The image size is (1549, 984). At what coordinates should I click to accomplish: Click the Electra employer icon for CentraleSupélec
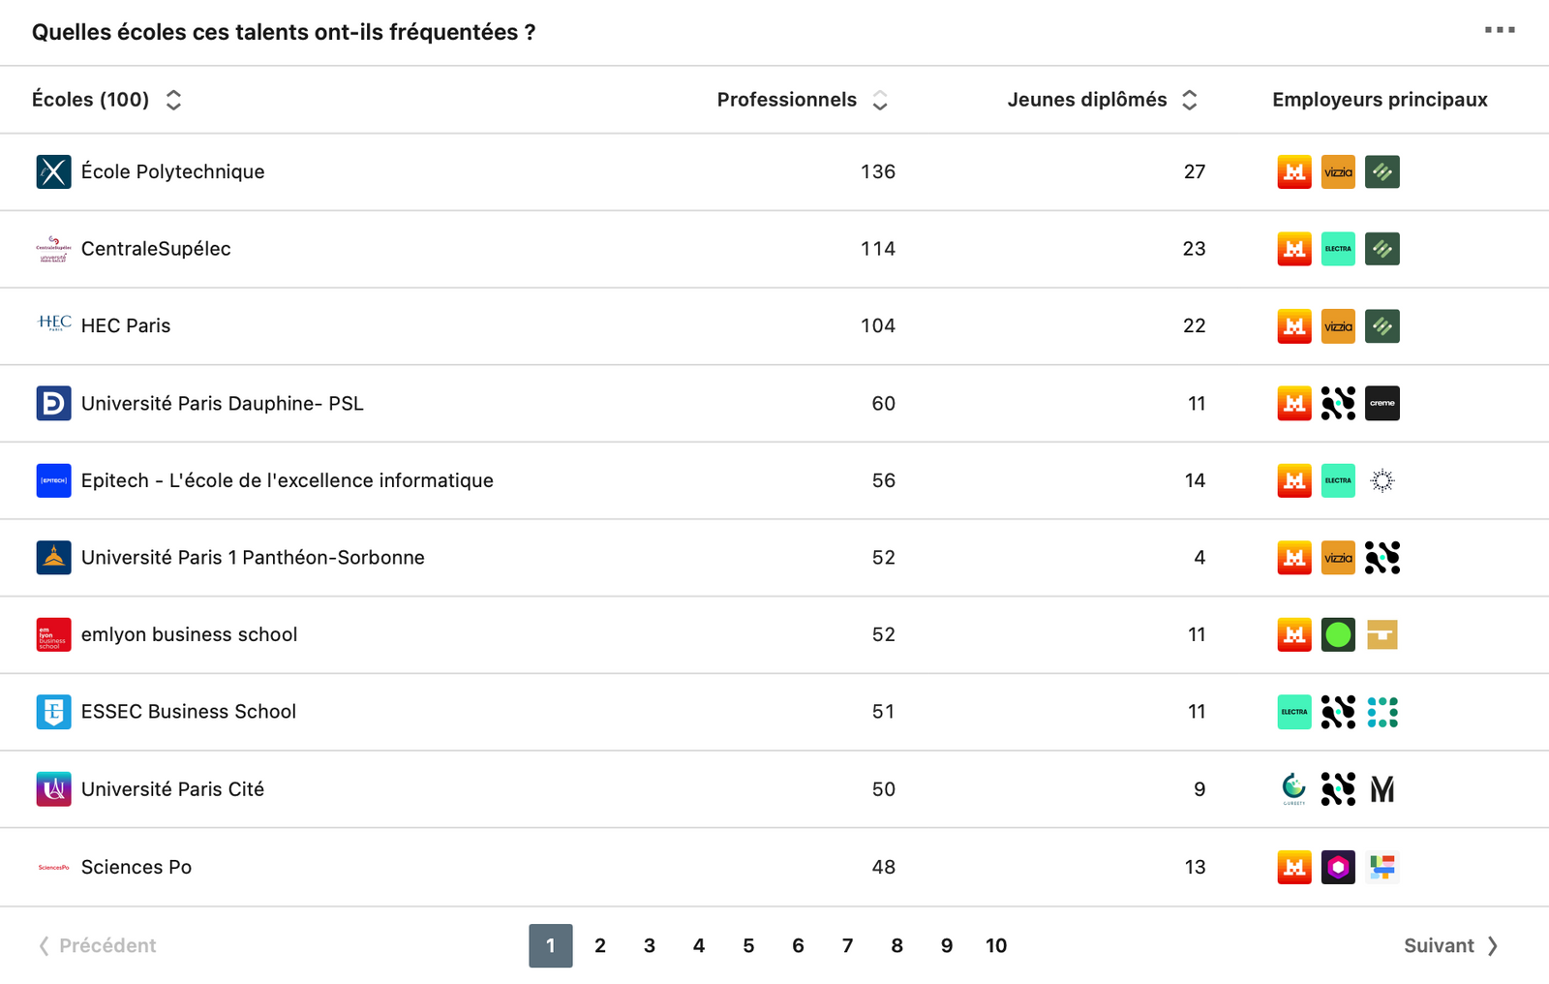point(1338,249)
